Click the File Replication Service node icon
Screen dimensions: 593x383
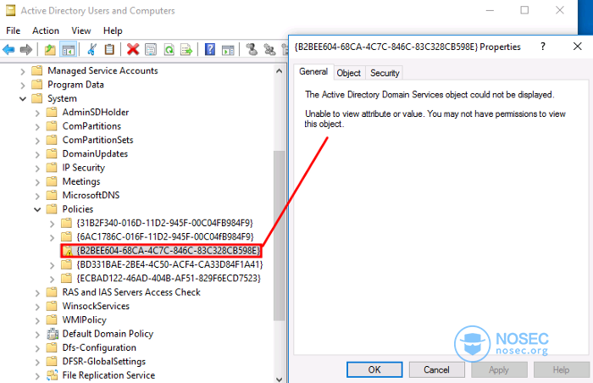(53, 375)
